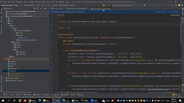Open the Event Log
The height and width of the screenshot is (103, 184).
pyautogui.click(x=177, y=95)
